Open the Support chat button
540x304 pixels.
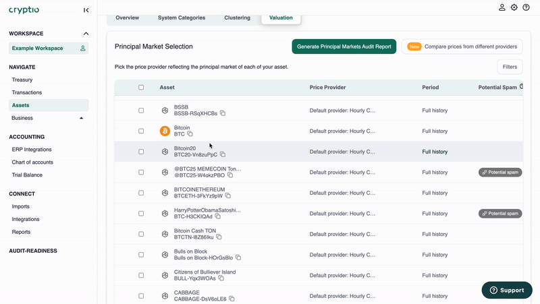click(507, 291)
